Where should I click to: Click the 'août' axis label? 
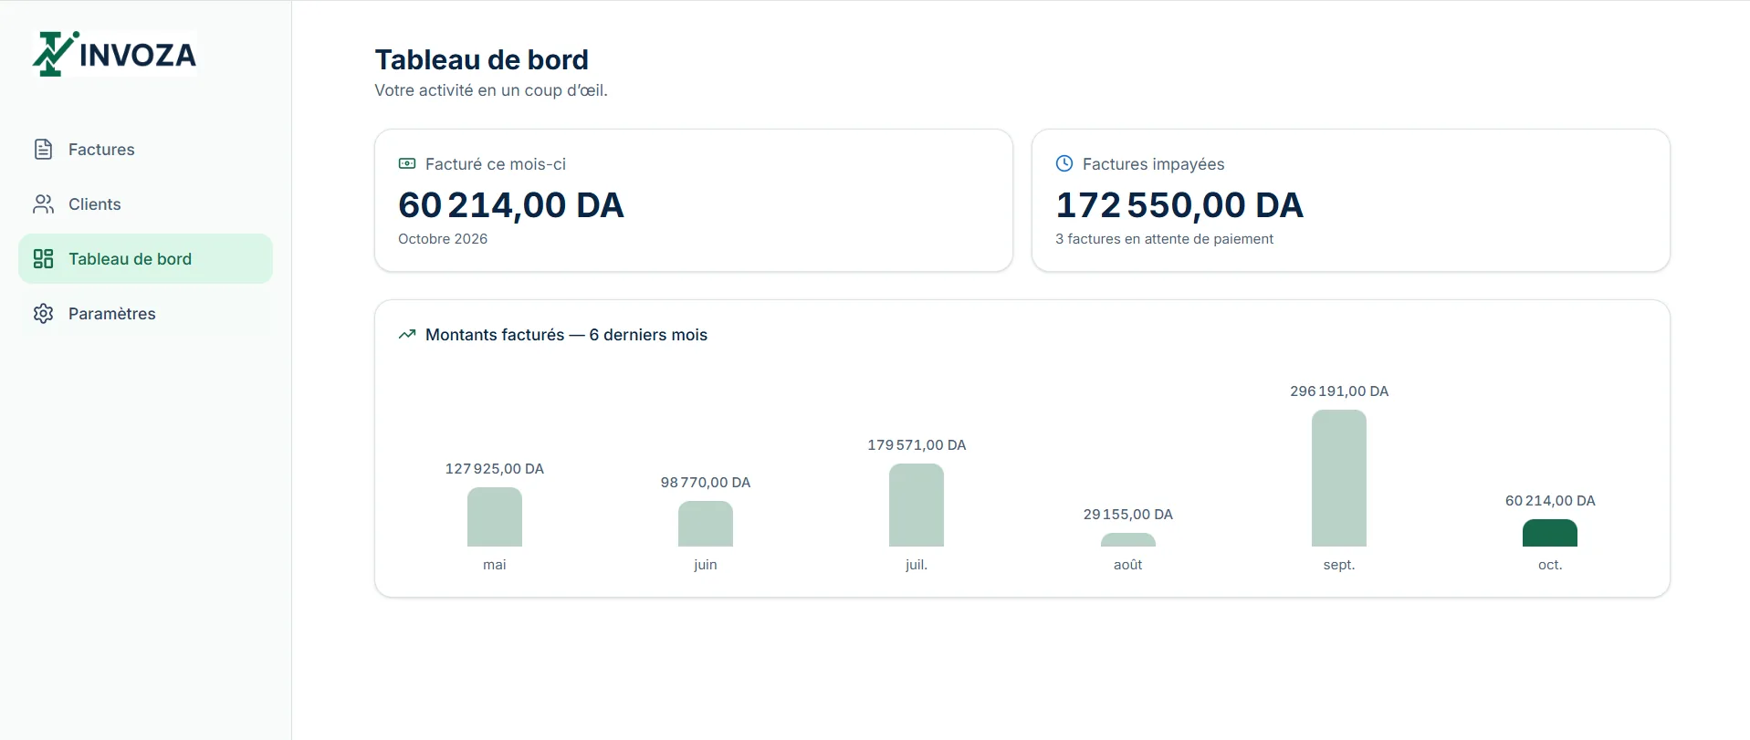(1128, 565)
